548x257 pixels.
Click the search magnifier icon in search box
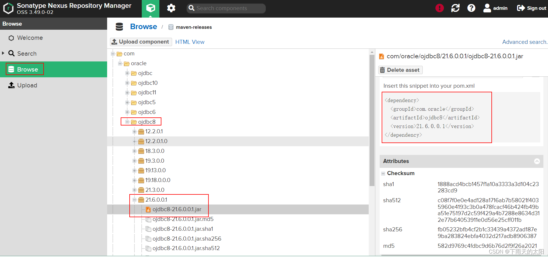[x=191, y=8]
